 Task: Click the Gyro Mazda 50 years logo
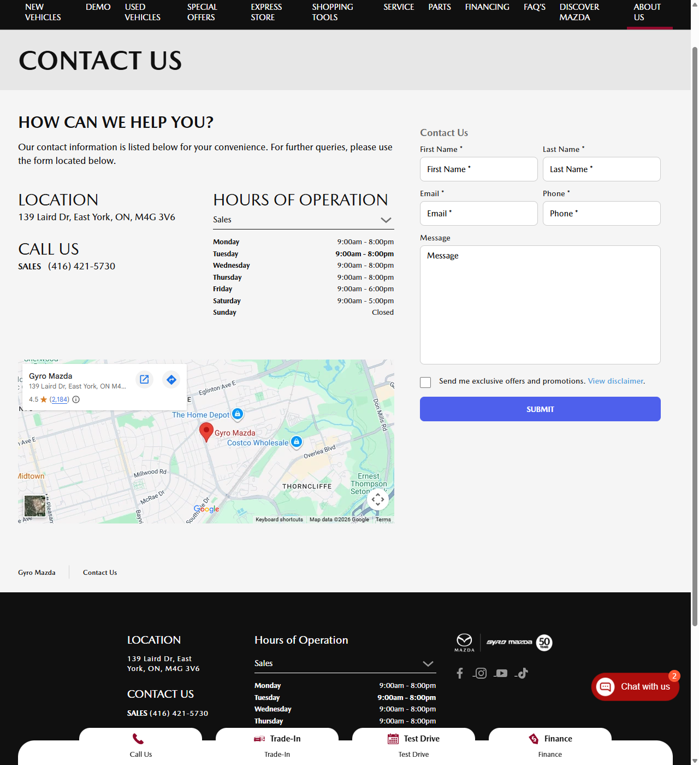pos(519,643)
